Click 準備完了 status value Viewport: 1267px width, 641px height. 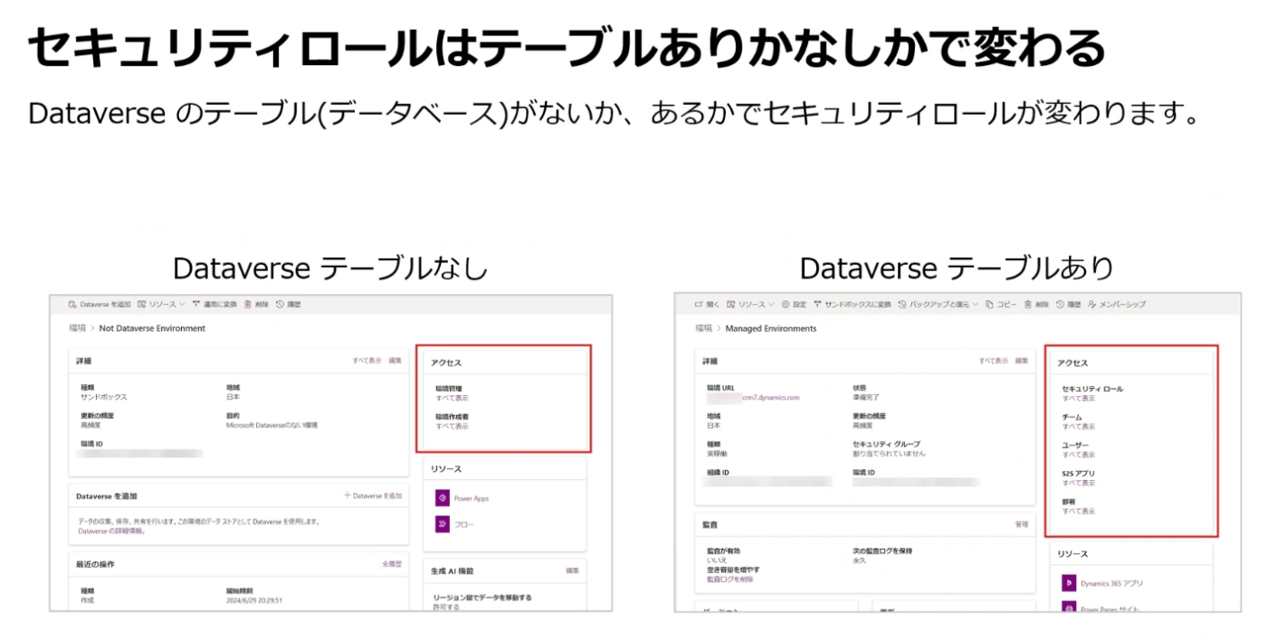[x=866, y=397]
